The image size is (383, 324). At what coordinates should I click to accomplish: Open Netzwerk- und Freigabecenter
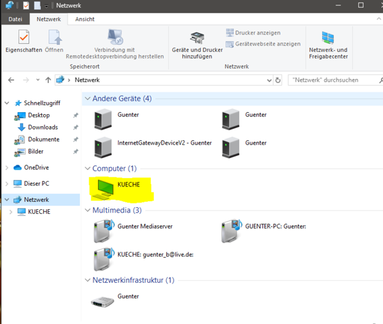point(328,45)
